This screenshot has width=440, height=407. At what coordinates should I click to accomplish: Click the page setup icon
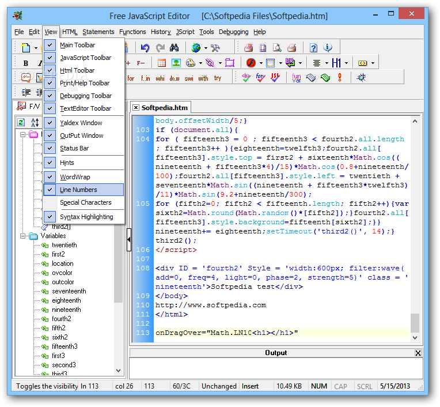pyautogui.click(x=263, y=48)
